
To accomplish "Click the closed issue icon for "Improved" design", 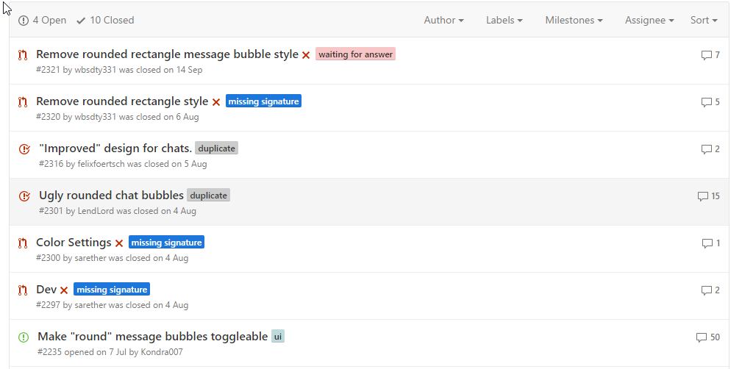I will click(24, 148).
